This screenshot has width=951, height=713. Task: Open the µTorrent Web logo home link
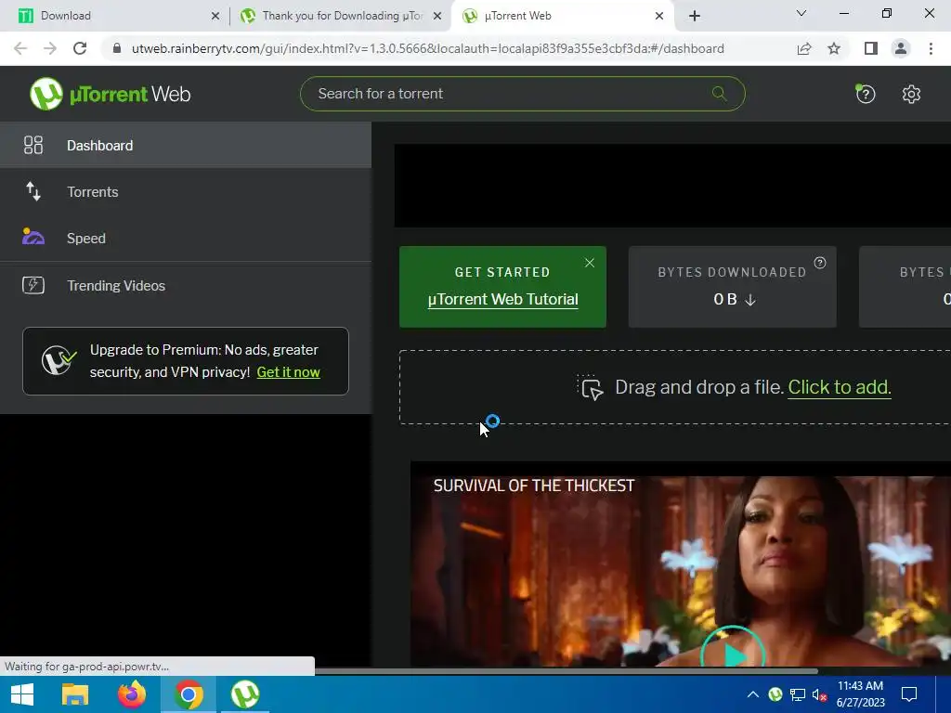(x=110, y=94)
